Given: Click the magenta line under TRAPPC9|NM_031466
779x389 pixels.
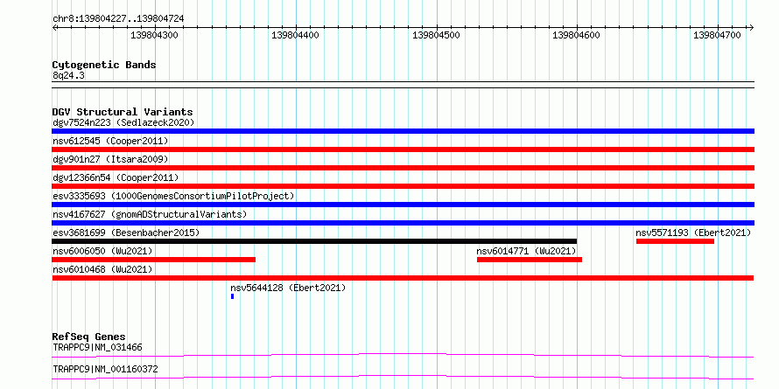Looking at the screenshot, I should (403, 355).
